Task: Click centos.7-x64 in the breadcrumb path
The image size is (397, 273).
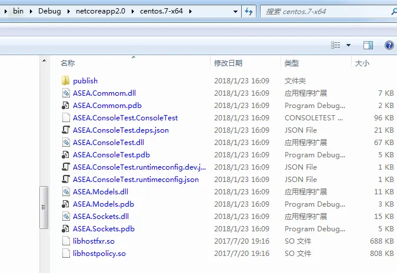Action: [161, 11]
